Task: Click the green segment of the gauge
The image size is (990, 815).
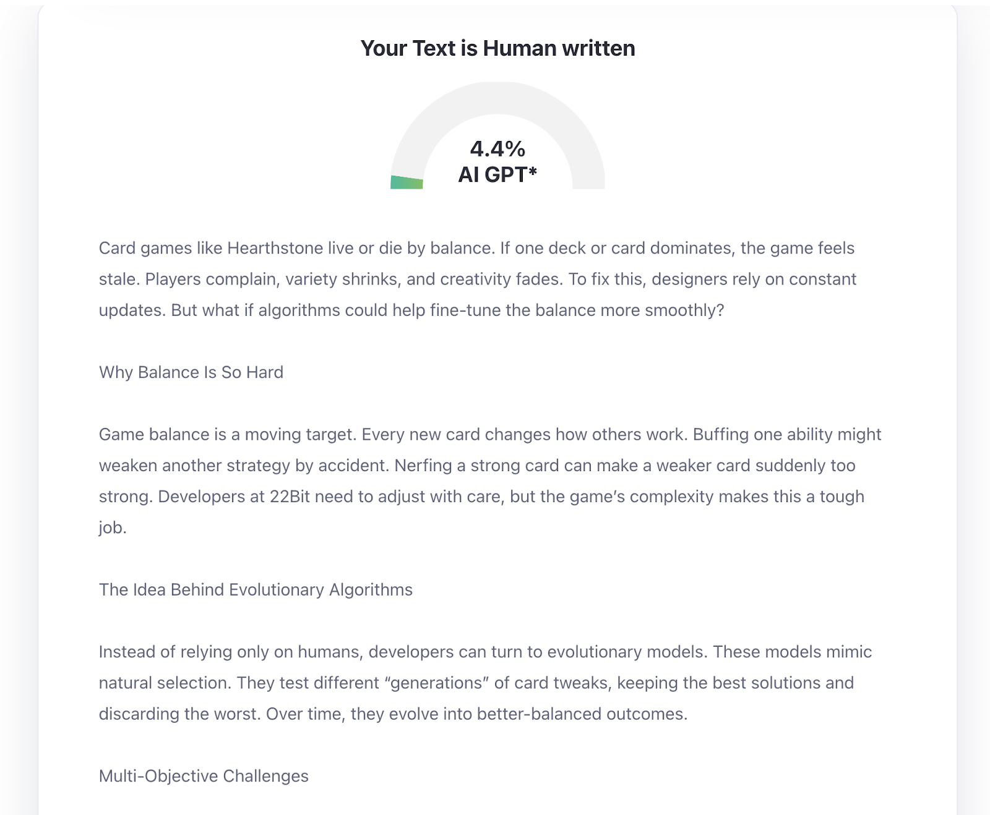Action: [x=407, y=182]
